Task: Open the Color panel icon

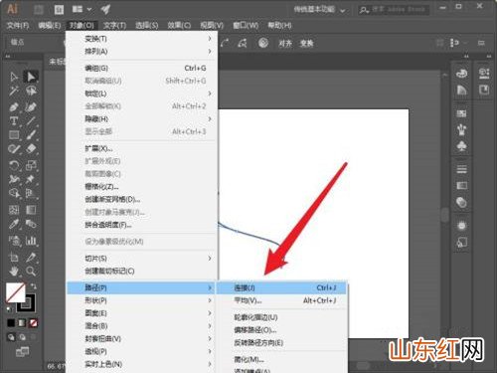Action: point(461,73)
